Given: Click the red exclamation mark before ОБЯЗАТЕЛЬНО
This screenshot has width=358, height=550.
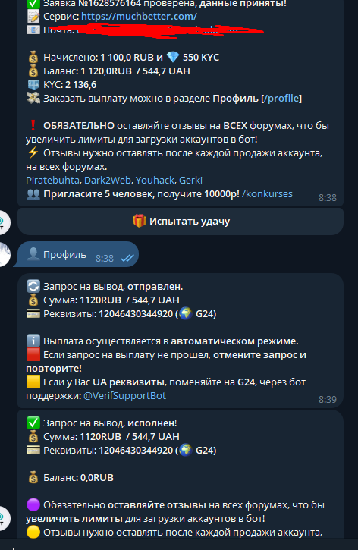Looking at the screenshot, I should [x=33, y=126].
